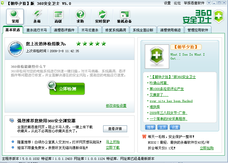
Task: Click the 特征库 1.0.1.2403 status text
Action: click(57, 159)
